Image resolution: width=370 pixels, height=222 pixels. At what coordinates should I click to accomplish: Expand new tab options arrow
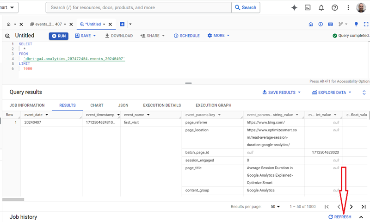pyautogui.click(x=130, y=24)
